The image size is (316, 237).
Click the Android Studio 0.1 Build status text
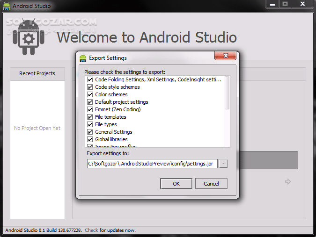44,230
